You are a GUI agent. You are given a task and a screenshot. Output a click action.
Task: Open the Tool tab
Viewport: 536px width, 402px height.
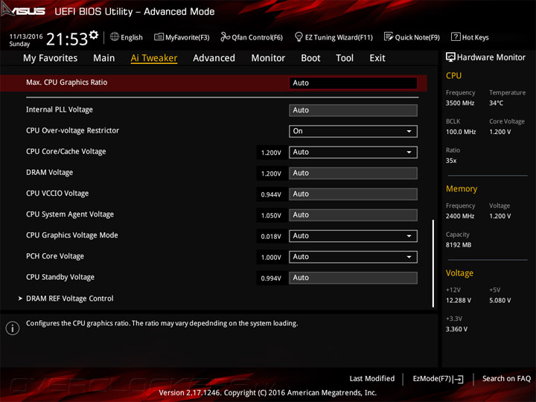345,58
